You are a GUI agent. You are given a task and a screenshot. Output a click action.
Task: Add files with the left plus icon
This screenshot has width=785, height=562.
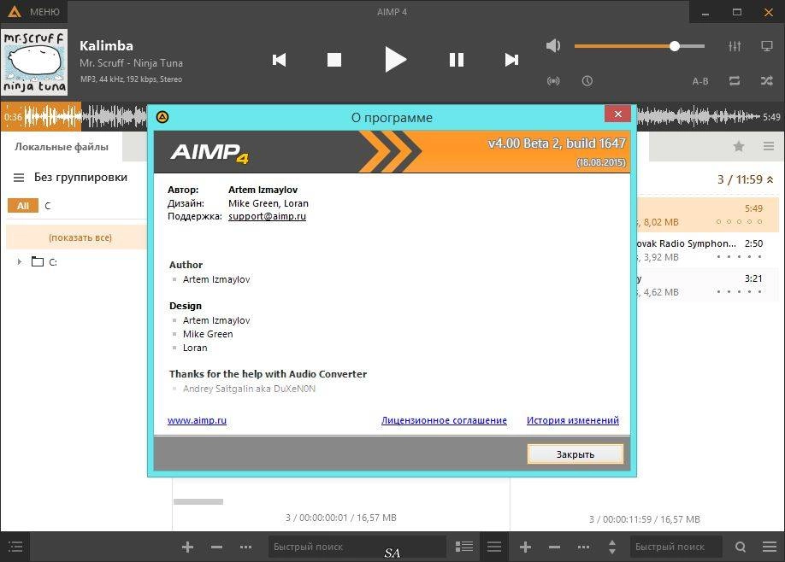[x=188, y=547]
